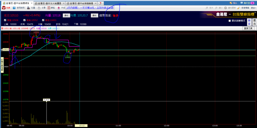Click the upgrade promotion link
257x128 pixels.
90,8
